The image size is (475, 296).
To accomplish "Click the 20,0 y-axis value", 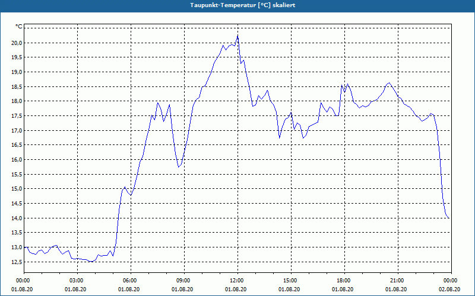I will click(x=17, y=43).
